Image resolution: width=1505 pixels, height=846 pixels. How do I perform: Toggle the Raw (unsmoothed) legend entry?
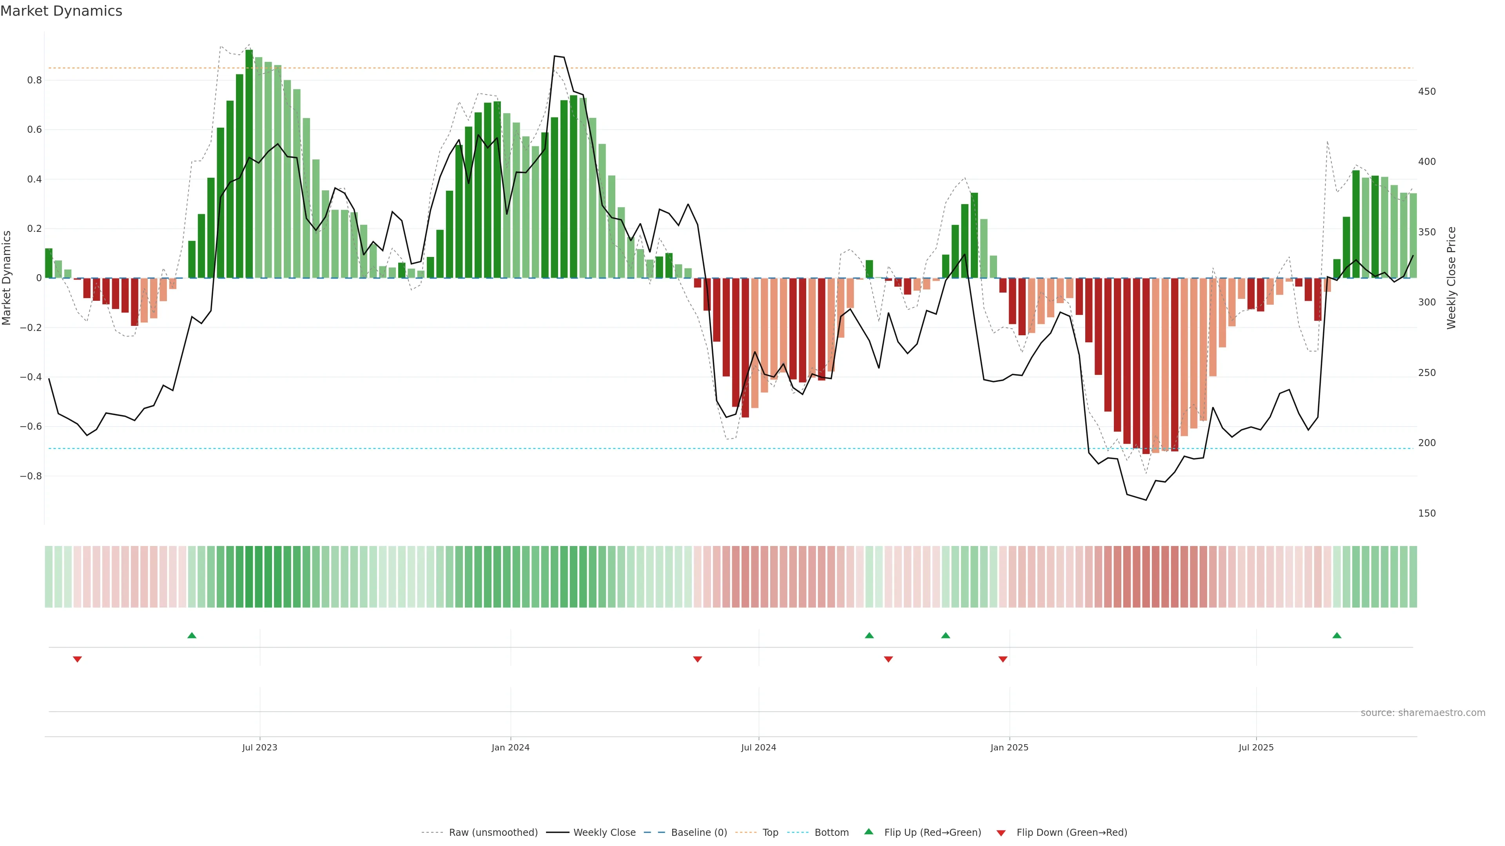493,833
